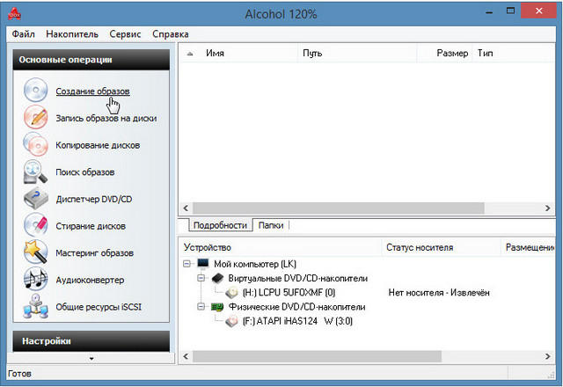Click the Аудиоконвертер music notes icon

click(x=35, y=279)
